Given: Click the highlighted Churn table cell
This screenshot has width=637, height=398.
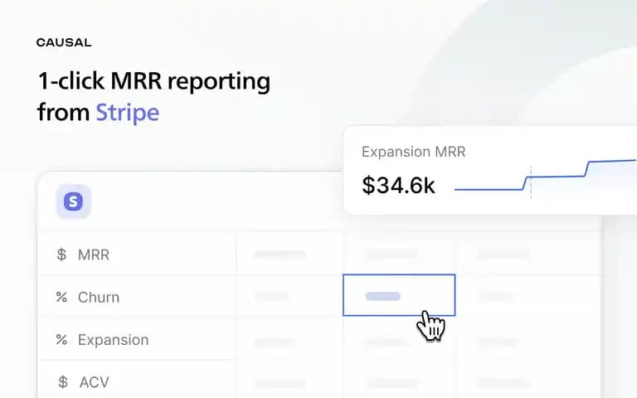Looking at the screenshot, I should [x=399, y=295].
